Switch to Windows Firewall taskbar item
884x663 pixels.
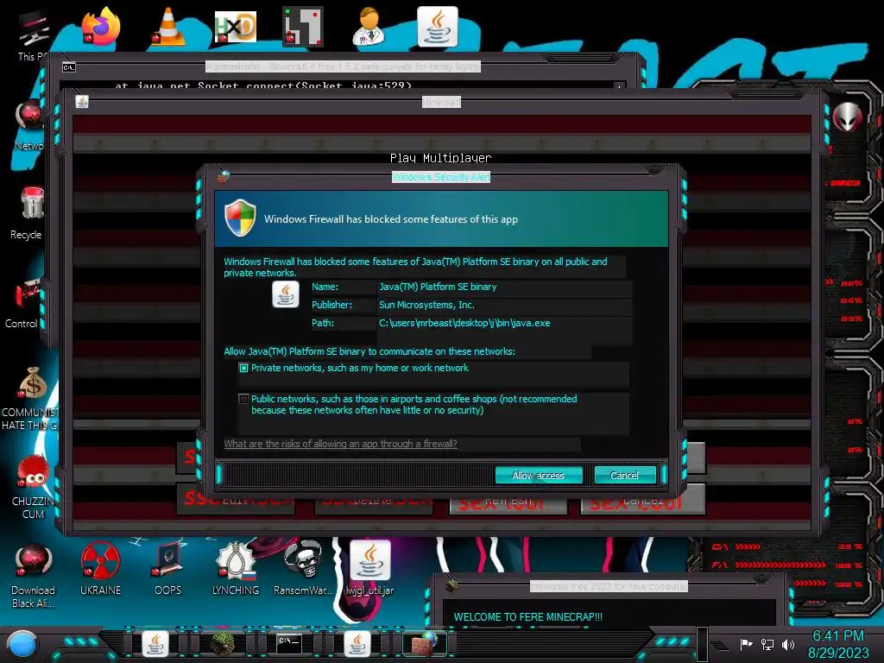tap(425, 644)
